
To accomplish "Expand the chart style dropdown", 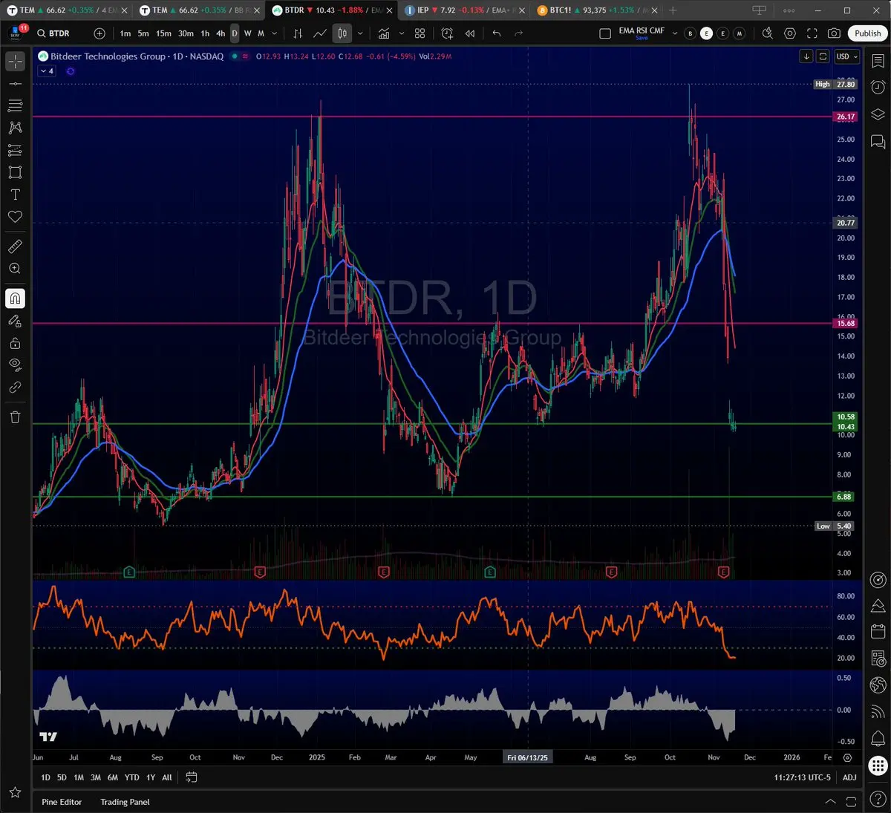I will (x=360, y=33).
